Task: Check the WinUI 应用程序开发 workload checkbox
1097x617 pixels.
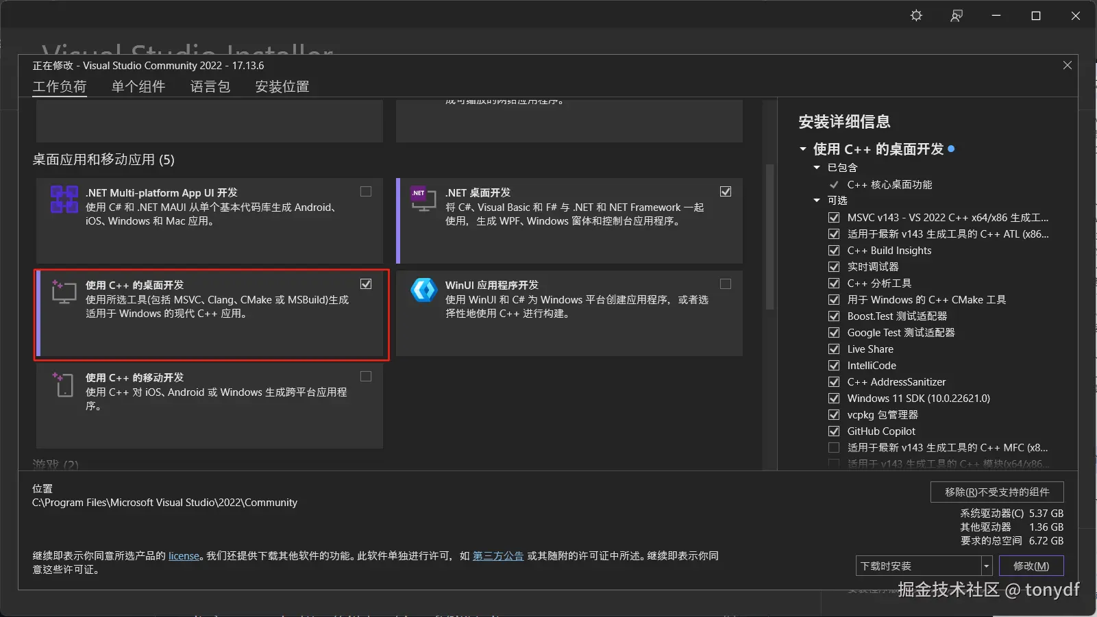Action: [726, 284]
